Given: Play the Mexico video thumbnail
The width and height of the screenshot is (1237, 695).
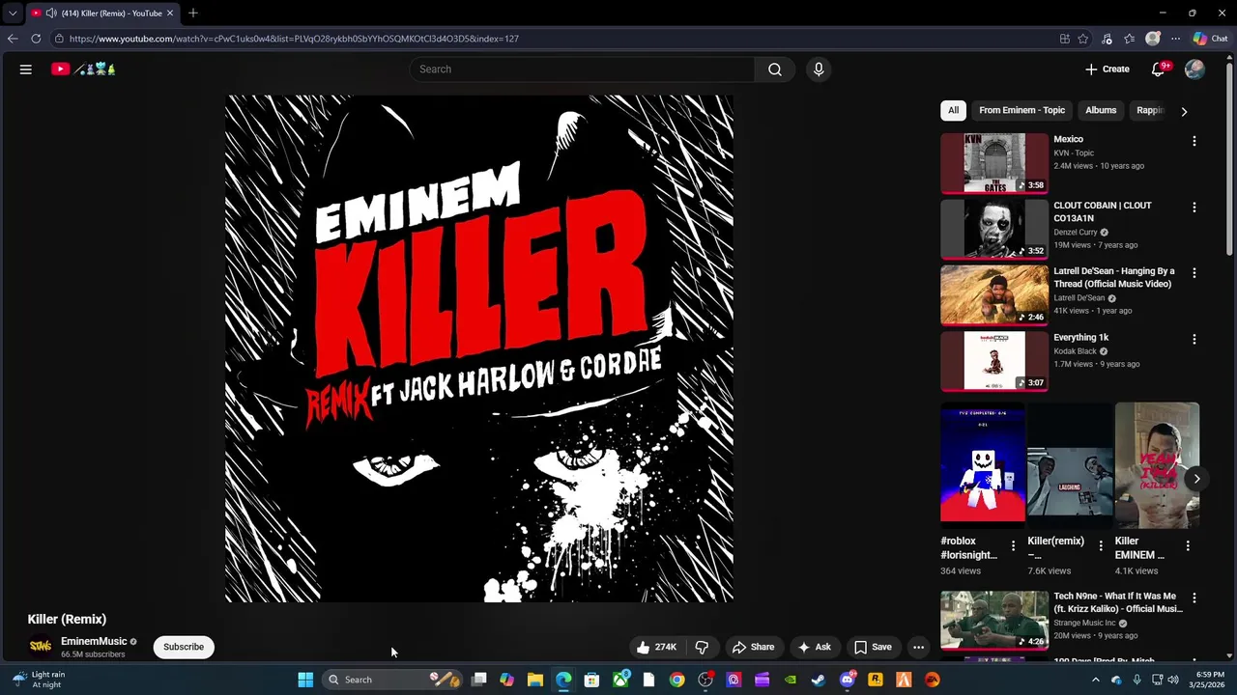Looking at the screenshot, I should coord(993,163).
